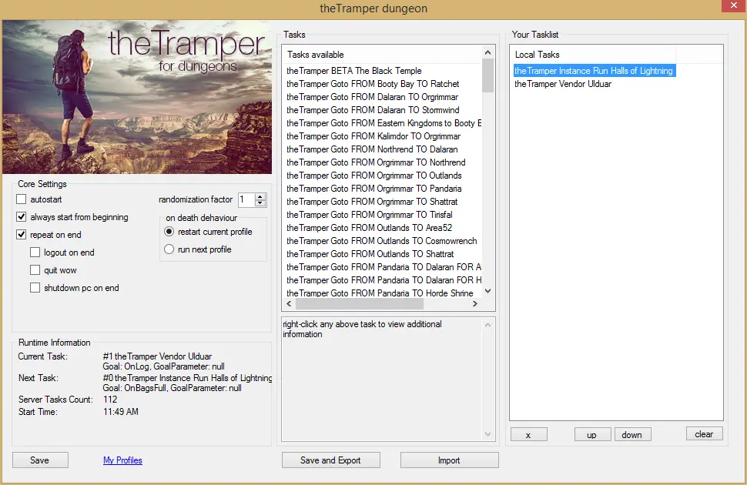Move selected task up
This screenshot has height=485, width=747.
pyautogui.click(x=592, y=435)
